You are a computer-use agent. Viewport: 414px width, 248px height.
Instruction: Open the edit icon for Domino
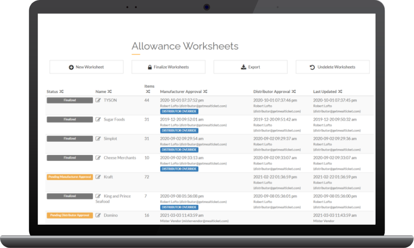(x=98, y=216)
